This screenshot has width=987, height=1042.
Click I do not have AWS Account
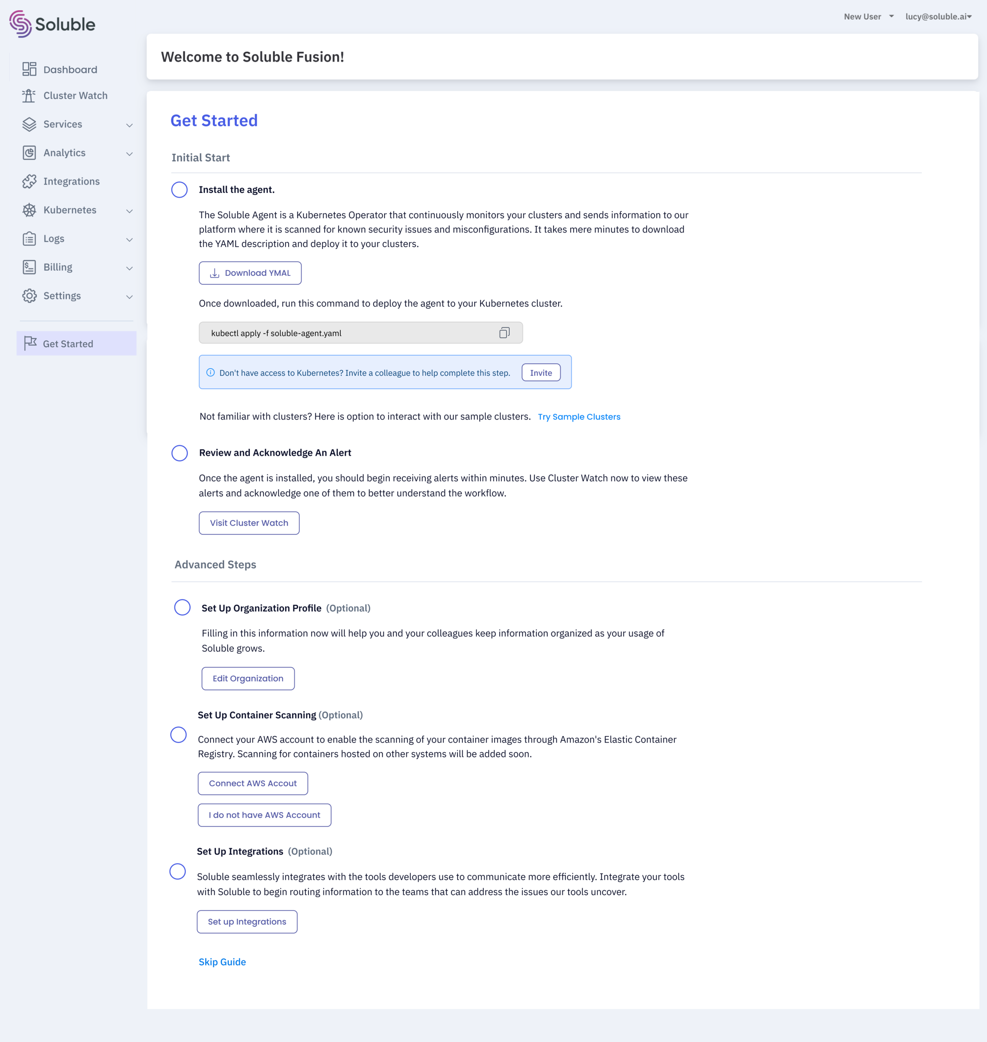click(x=264, y=815)
